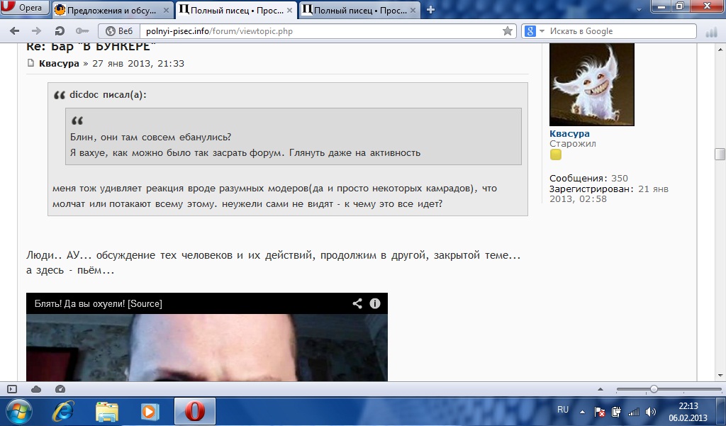Viewport: 726px width, 426px height.
Task: Open the closed tabs dropdown arrow
Action: coord(639,9)
